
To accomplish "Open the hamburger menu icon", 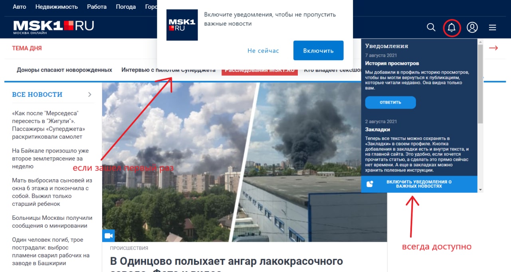I will click(x=493, y=27).
